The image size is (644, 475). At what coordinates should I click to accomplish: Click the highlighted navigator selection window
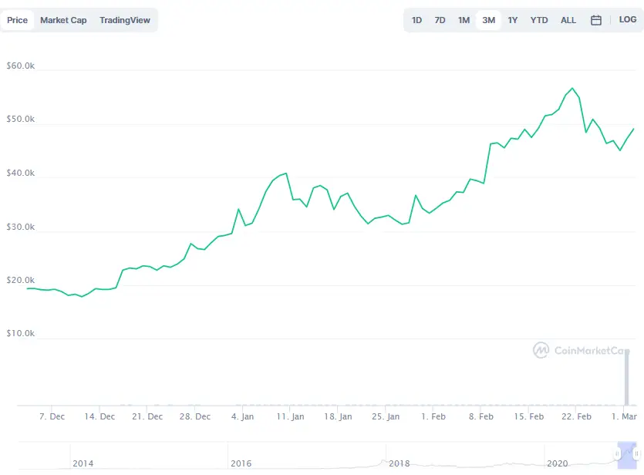(x=627, y=455)
